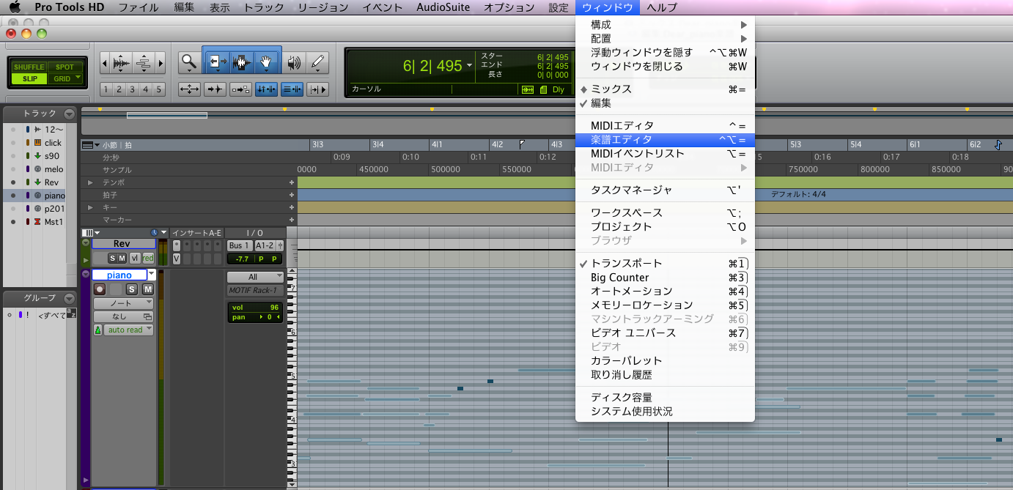Enable SHUFFLE edit mode
The width and height of the screenshot is (1013, 490).
point(29,67)
